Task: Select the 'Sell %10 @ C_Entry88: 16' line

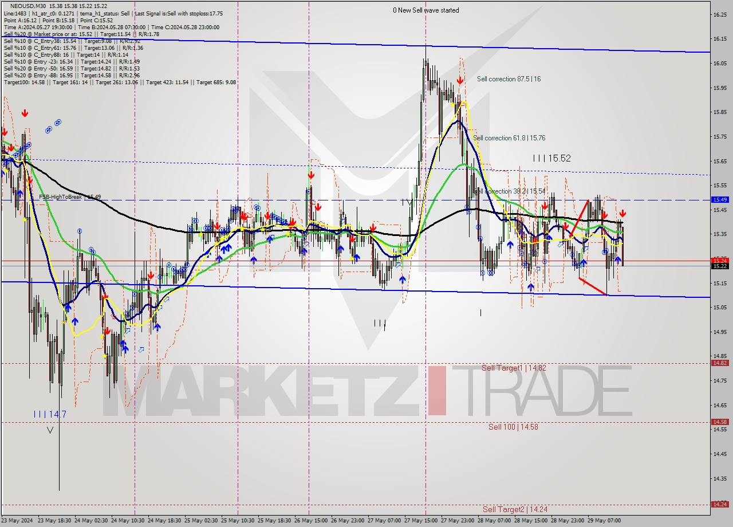Action: point(65,54)
